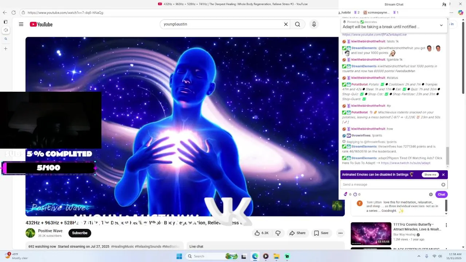Open more actions below the video
The width and height of the screenshot is (466, 262).
point(340,233)
